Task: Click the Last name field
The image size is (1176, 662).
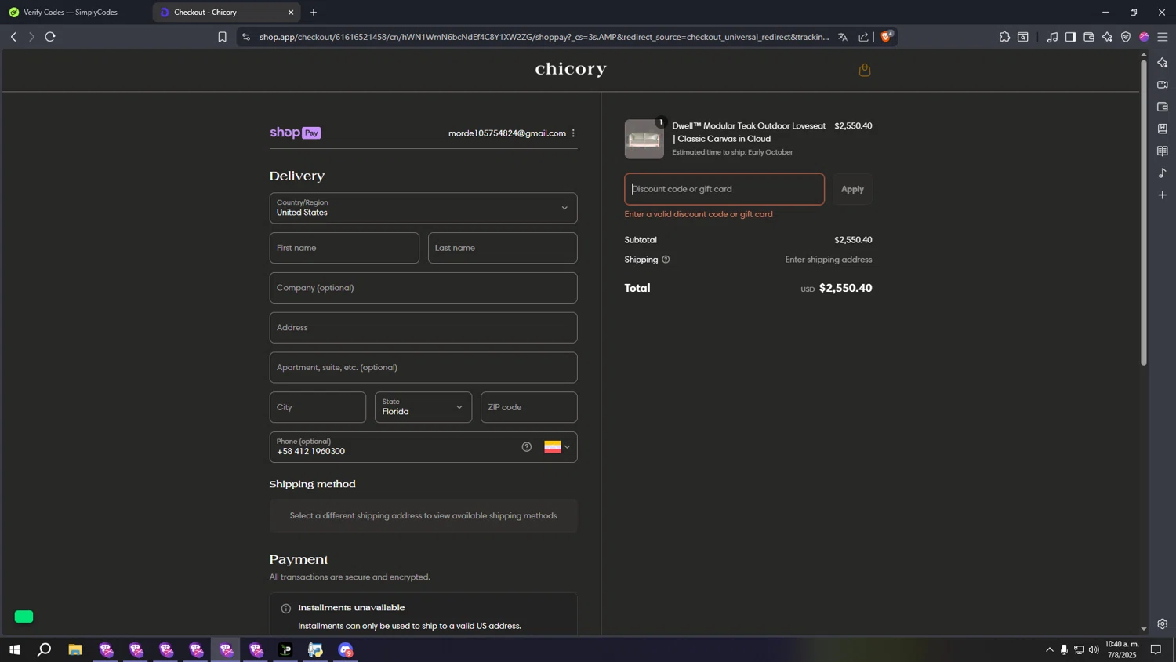Action: [x=503, y=248]
